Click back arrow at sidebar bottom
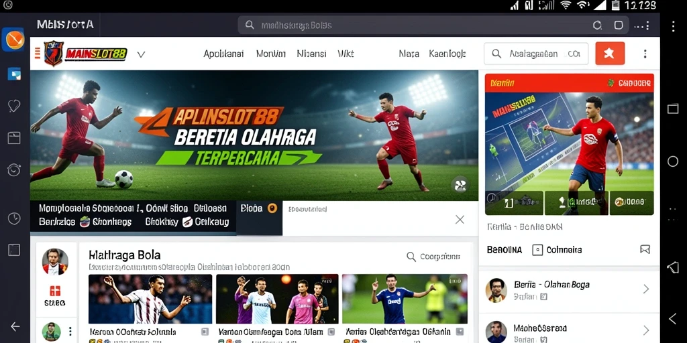The image size is (687, 343). 15,326
